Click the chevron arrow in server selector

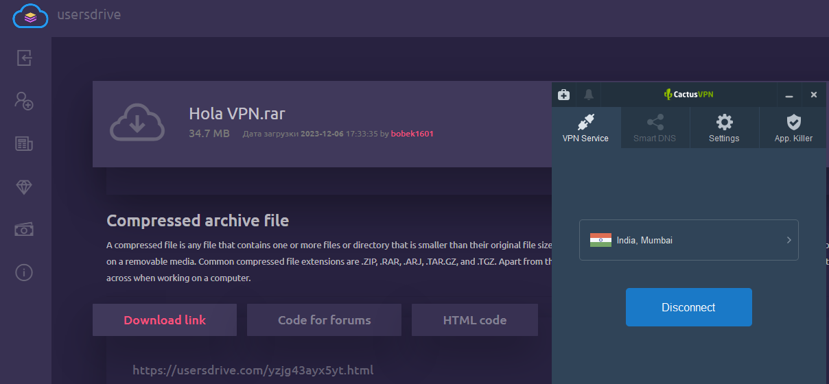coord(789,240)
